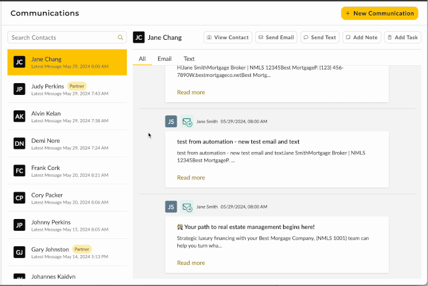Screen dimensions: 428x286
Task: Read more of test from automation email
Action: click(x=191, y=177)
